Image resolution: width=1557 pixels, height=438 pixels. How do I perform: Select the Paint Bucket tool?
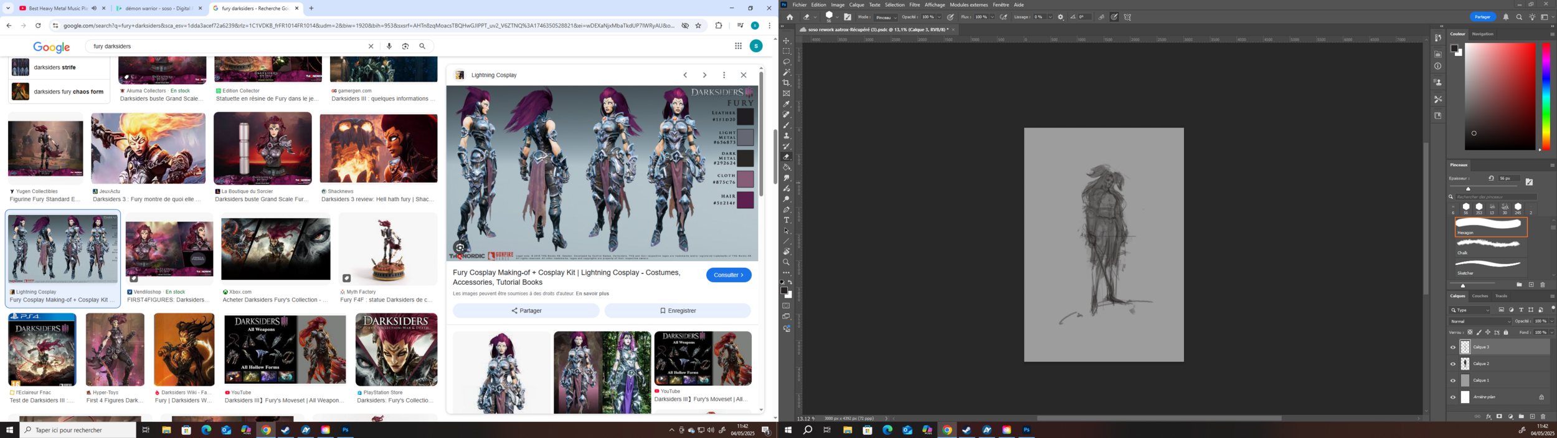click(787, 168)
